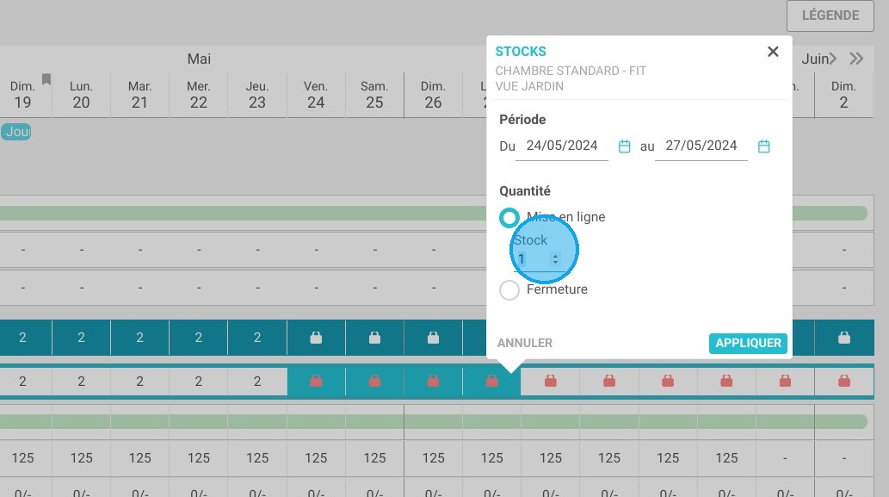
Task: Edit the start date 24/05/2024 field
Action: [562, 146]
